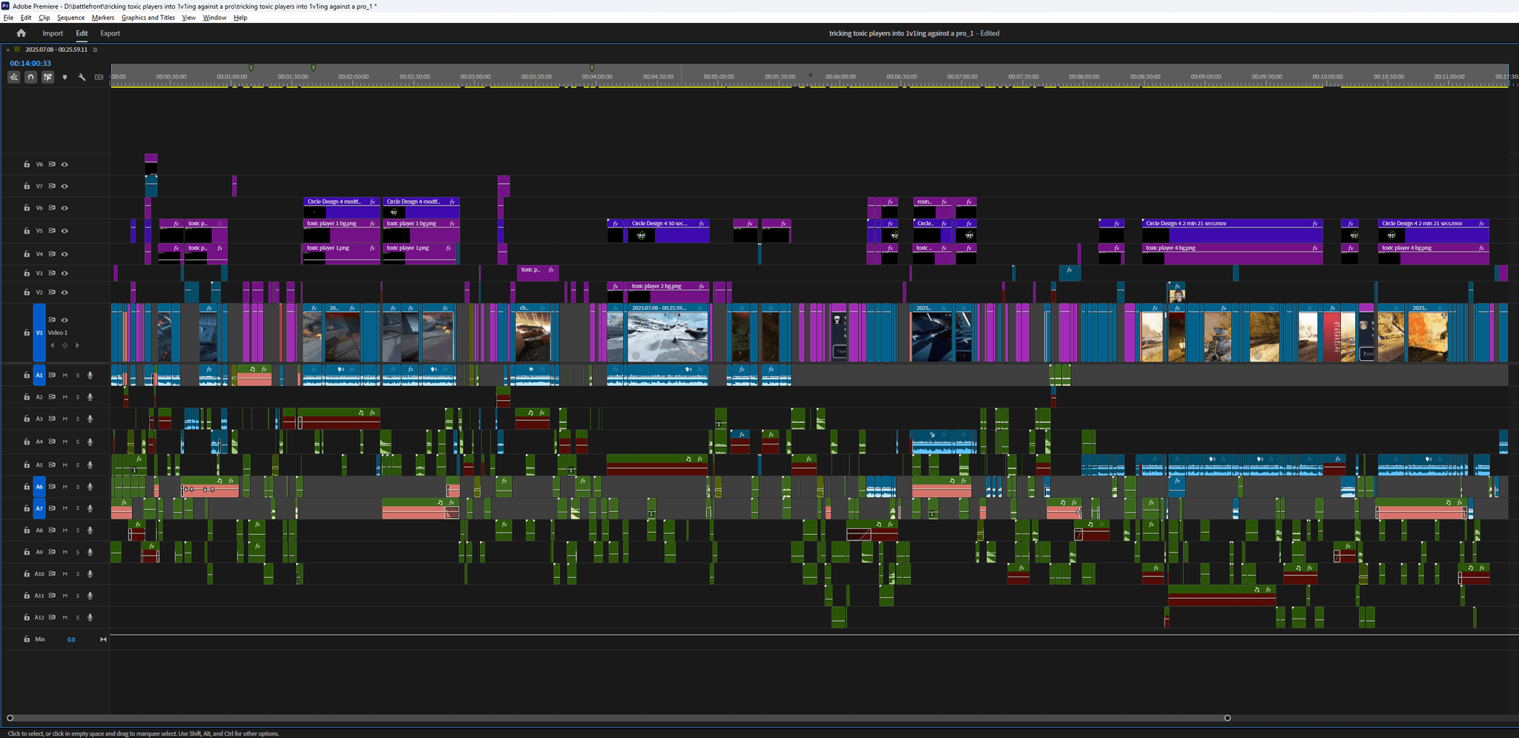Toggle sync lock for track A11

(52, 596)
